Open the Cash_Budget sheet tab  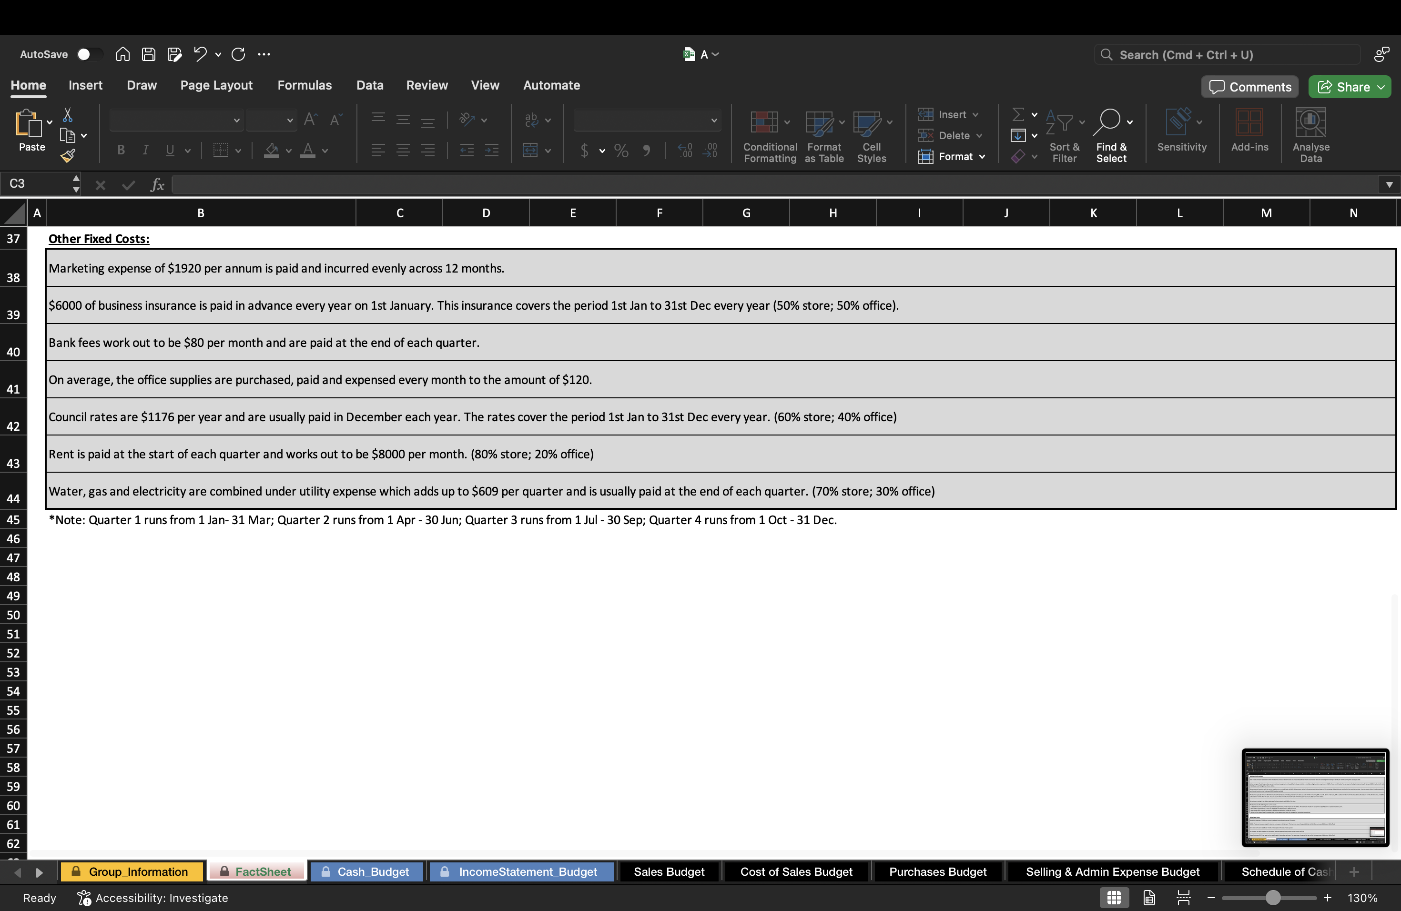click(x=366, y=871)
